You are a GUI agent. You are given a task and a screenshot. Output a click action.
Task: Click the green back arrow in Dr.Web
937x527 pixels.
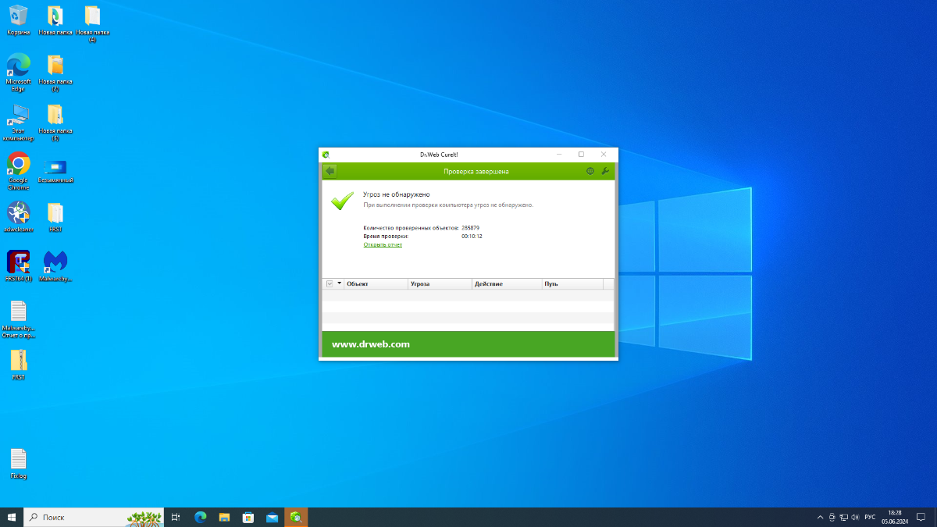(x=330, y=171)
